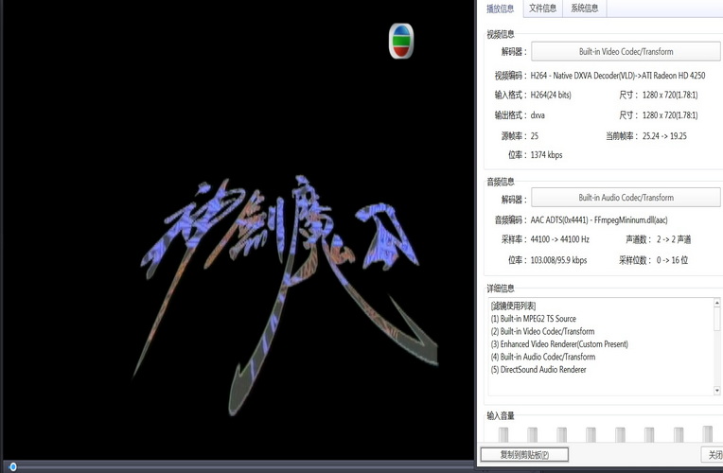
Task: Click the TVB logo in the video
Action: pyautogui.click(x=401, y=42)
